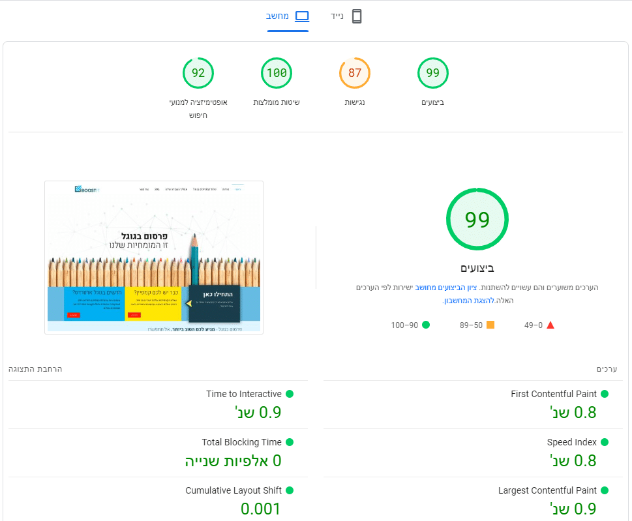
Task: Click the ערכים metrics heading
Action: tap(607, 369)
